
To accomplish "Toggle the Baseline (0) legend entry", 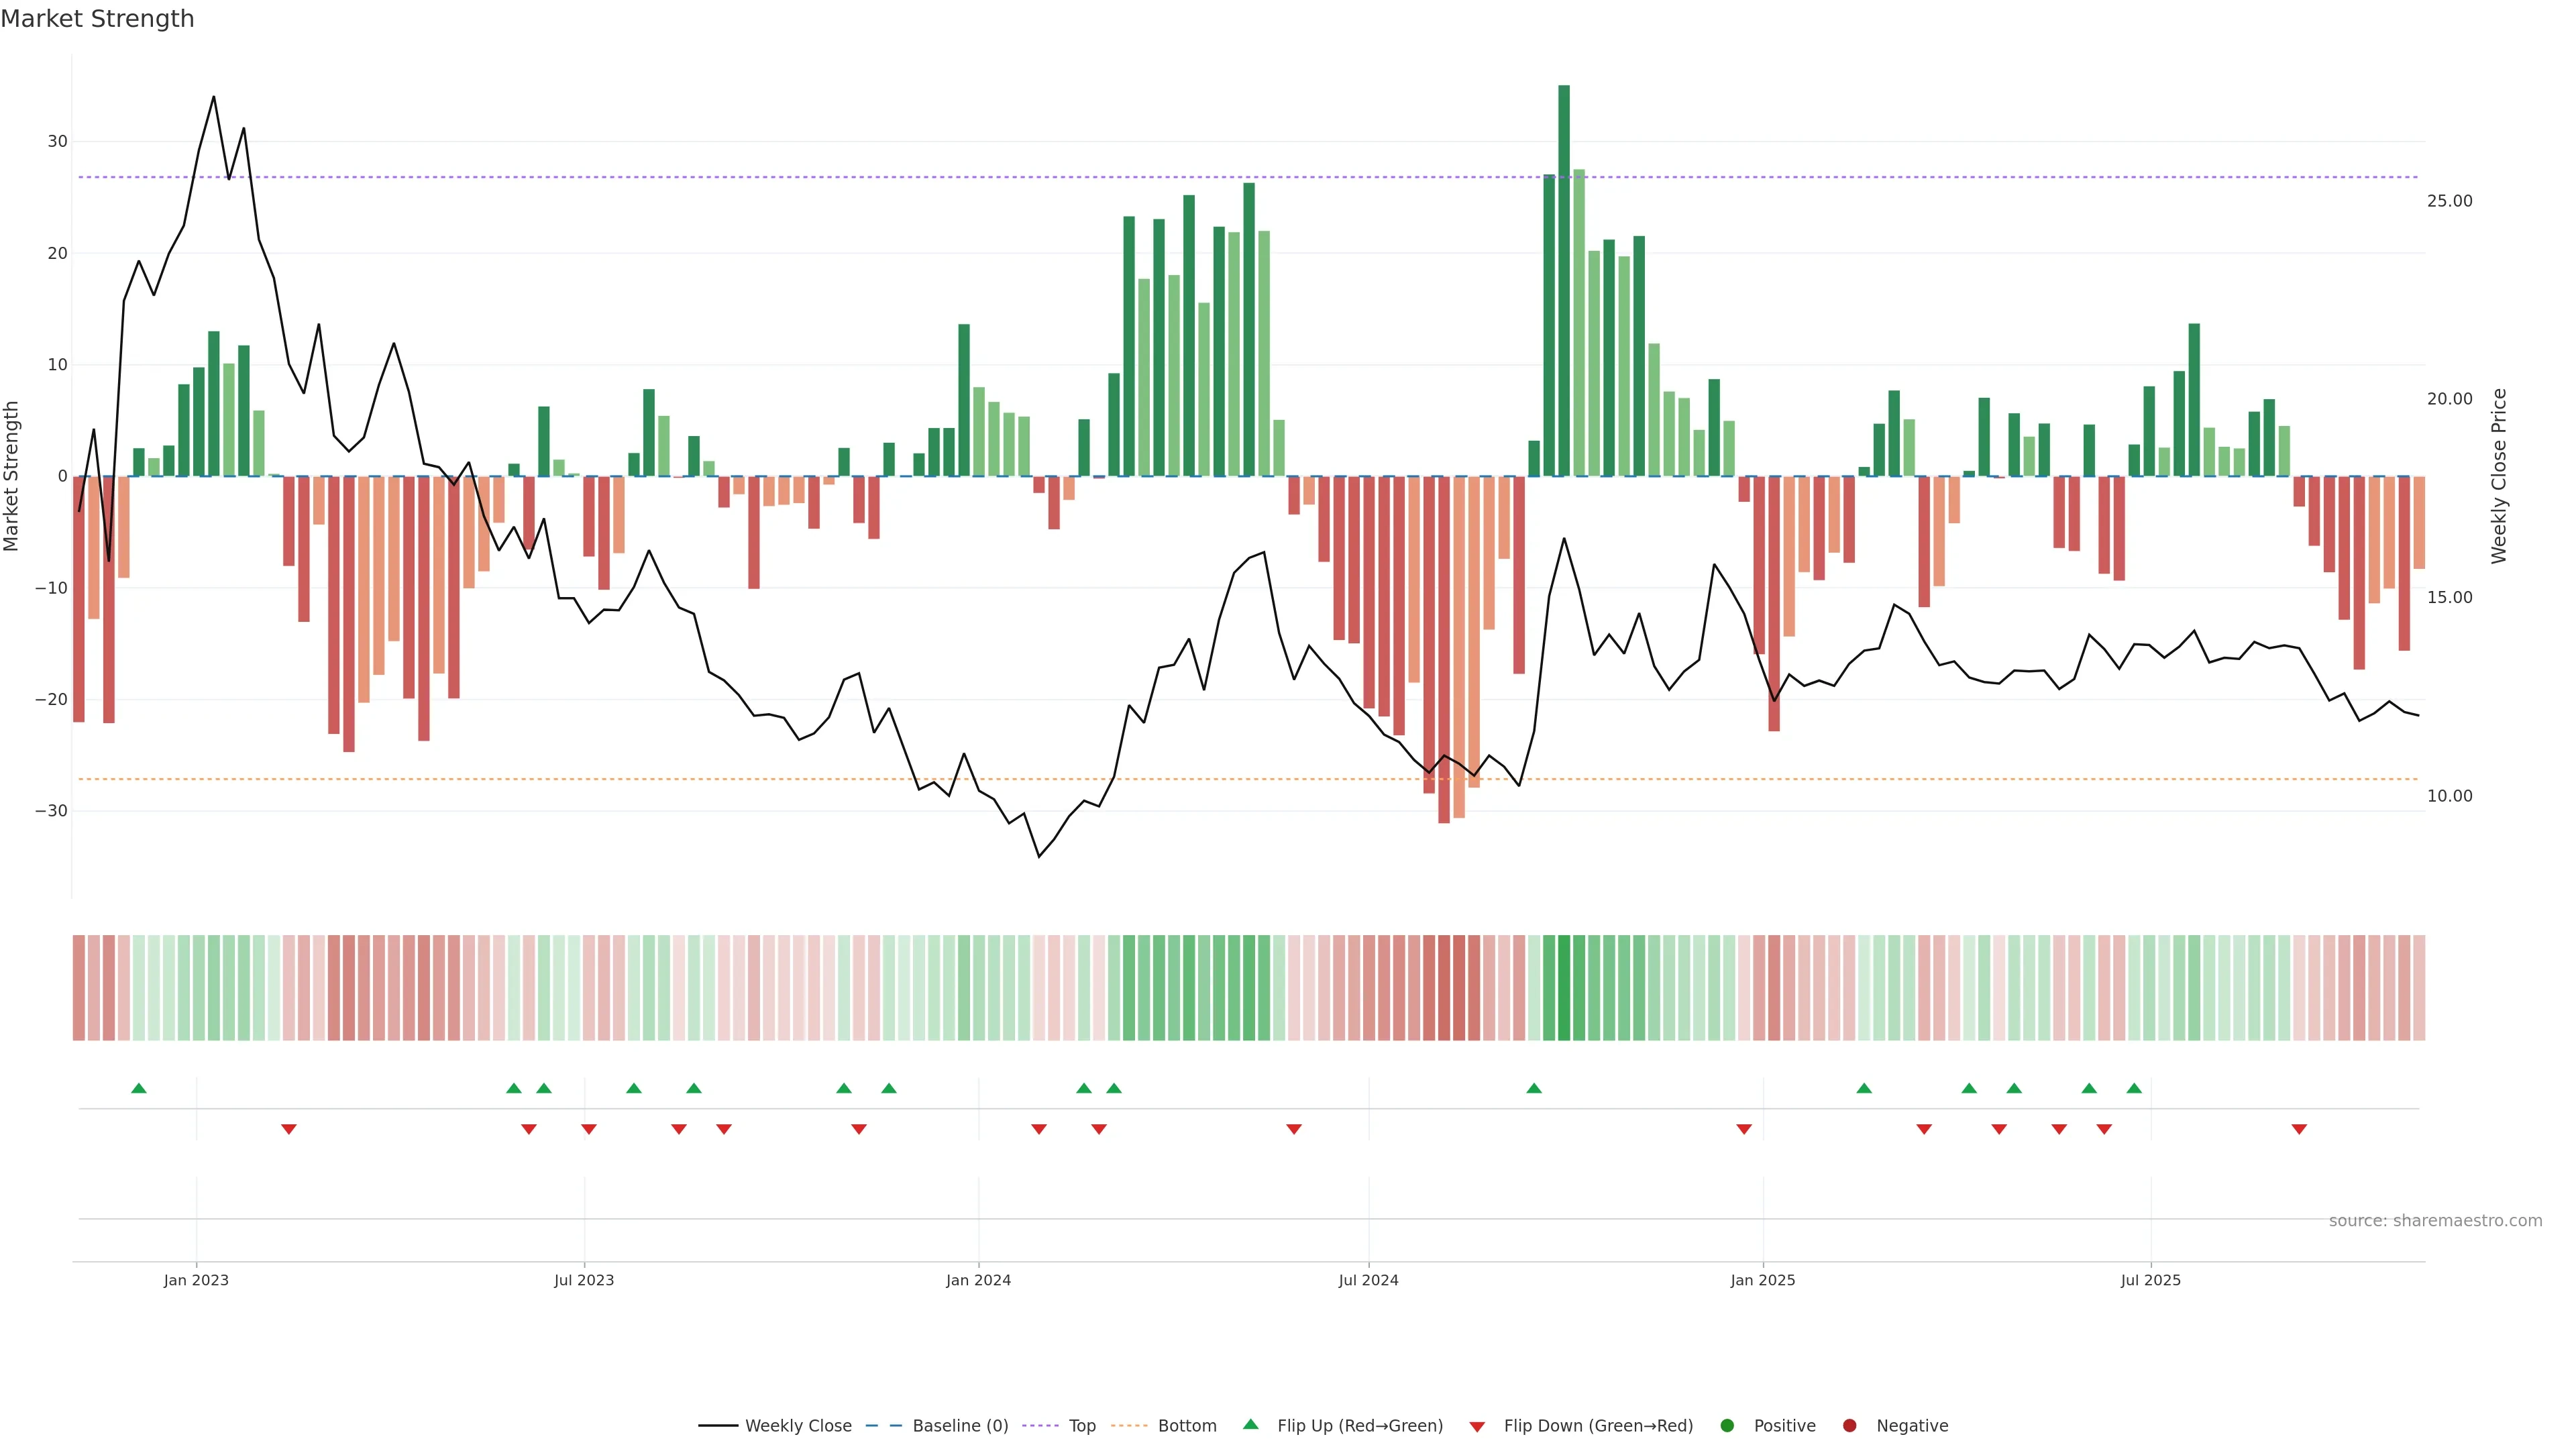I will tap(883, 1426).
